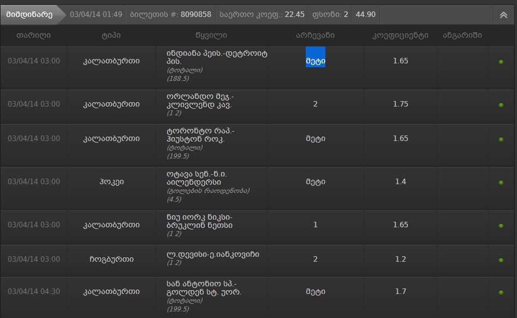Image resolution: width=517 pixels, height=318 pixels.
Task: Click მეტი in ოტავა სენ. row
Action: (x=316, y=182)
